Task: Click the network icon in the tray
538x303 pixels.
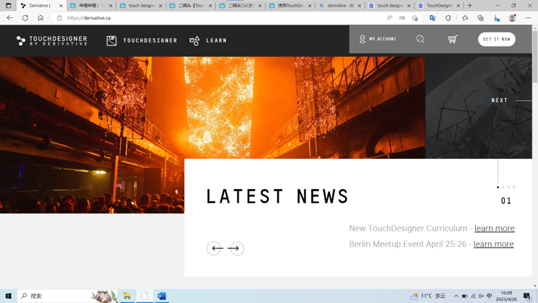Action: [473, 296]
